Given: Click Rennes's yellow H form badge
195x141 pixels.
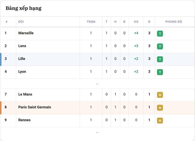Looking at the screenshot, I should [x=160, y=120].
